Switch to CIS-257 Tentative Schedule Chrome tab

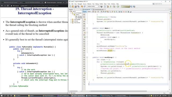[x=33, y=2]
